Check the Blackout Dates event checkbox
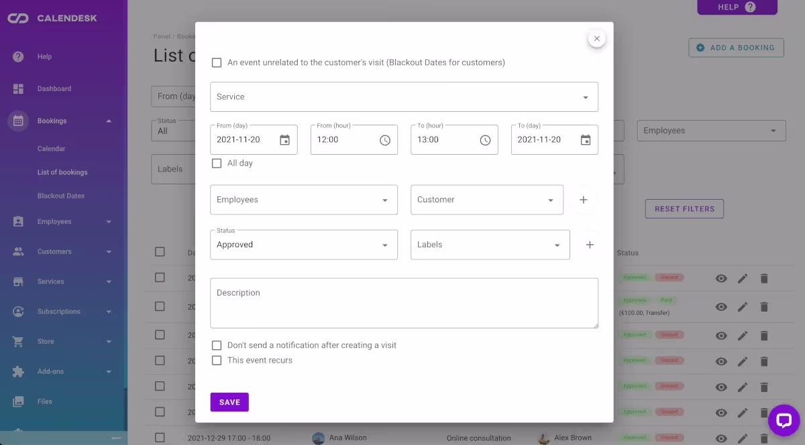 217,63
